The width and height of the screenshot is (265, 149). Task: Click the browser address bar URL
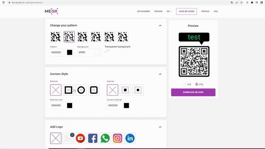(x=27, y=2)
